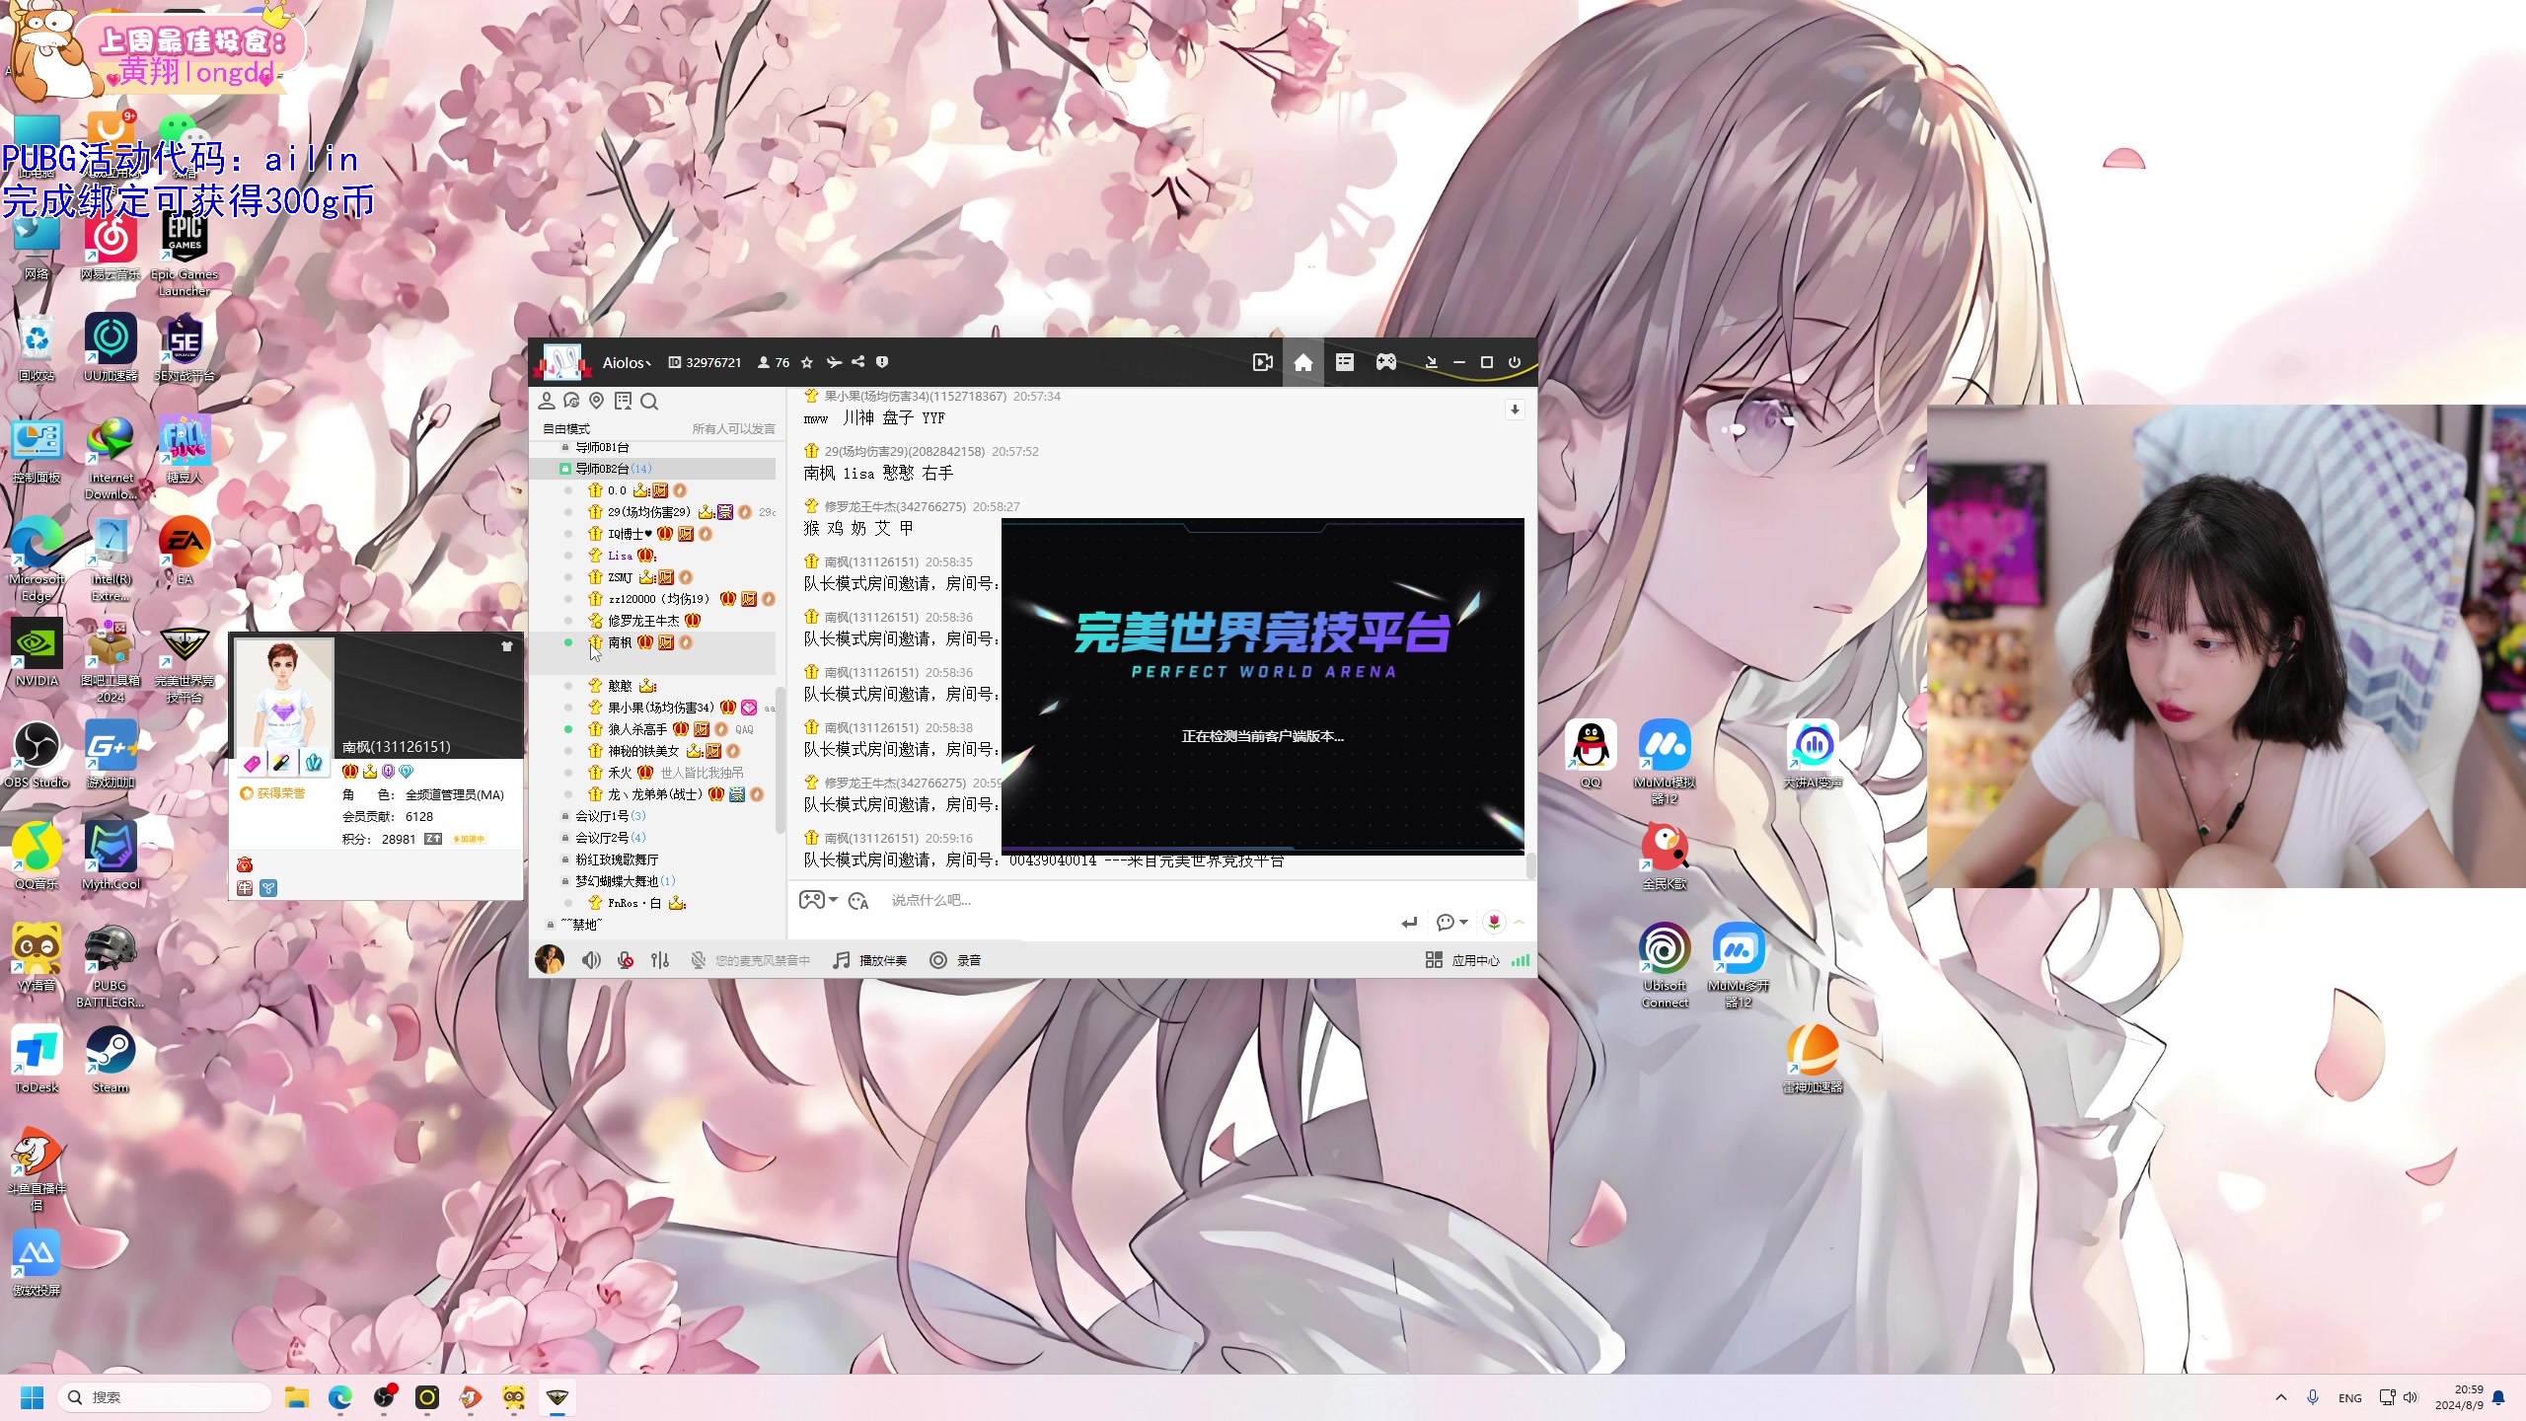Select user 0.0 in member list
Screen dimensions: 2526x1421
pos(617,490)
